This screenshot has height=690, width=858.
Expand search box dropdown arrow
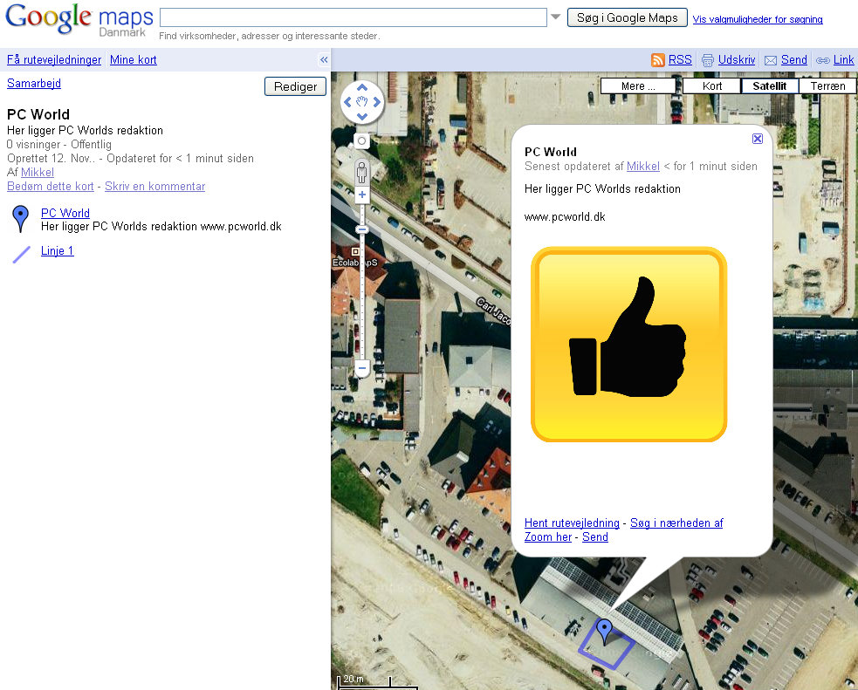pyautogui.click(x=555, y=17)
